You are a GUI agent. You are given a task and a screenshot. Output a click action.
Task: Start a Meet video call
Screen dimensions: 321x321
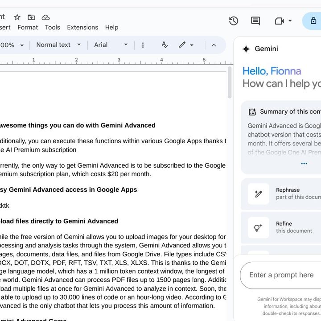click(x=279, y=21)
